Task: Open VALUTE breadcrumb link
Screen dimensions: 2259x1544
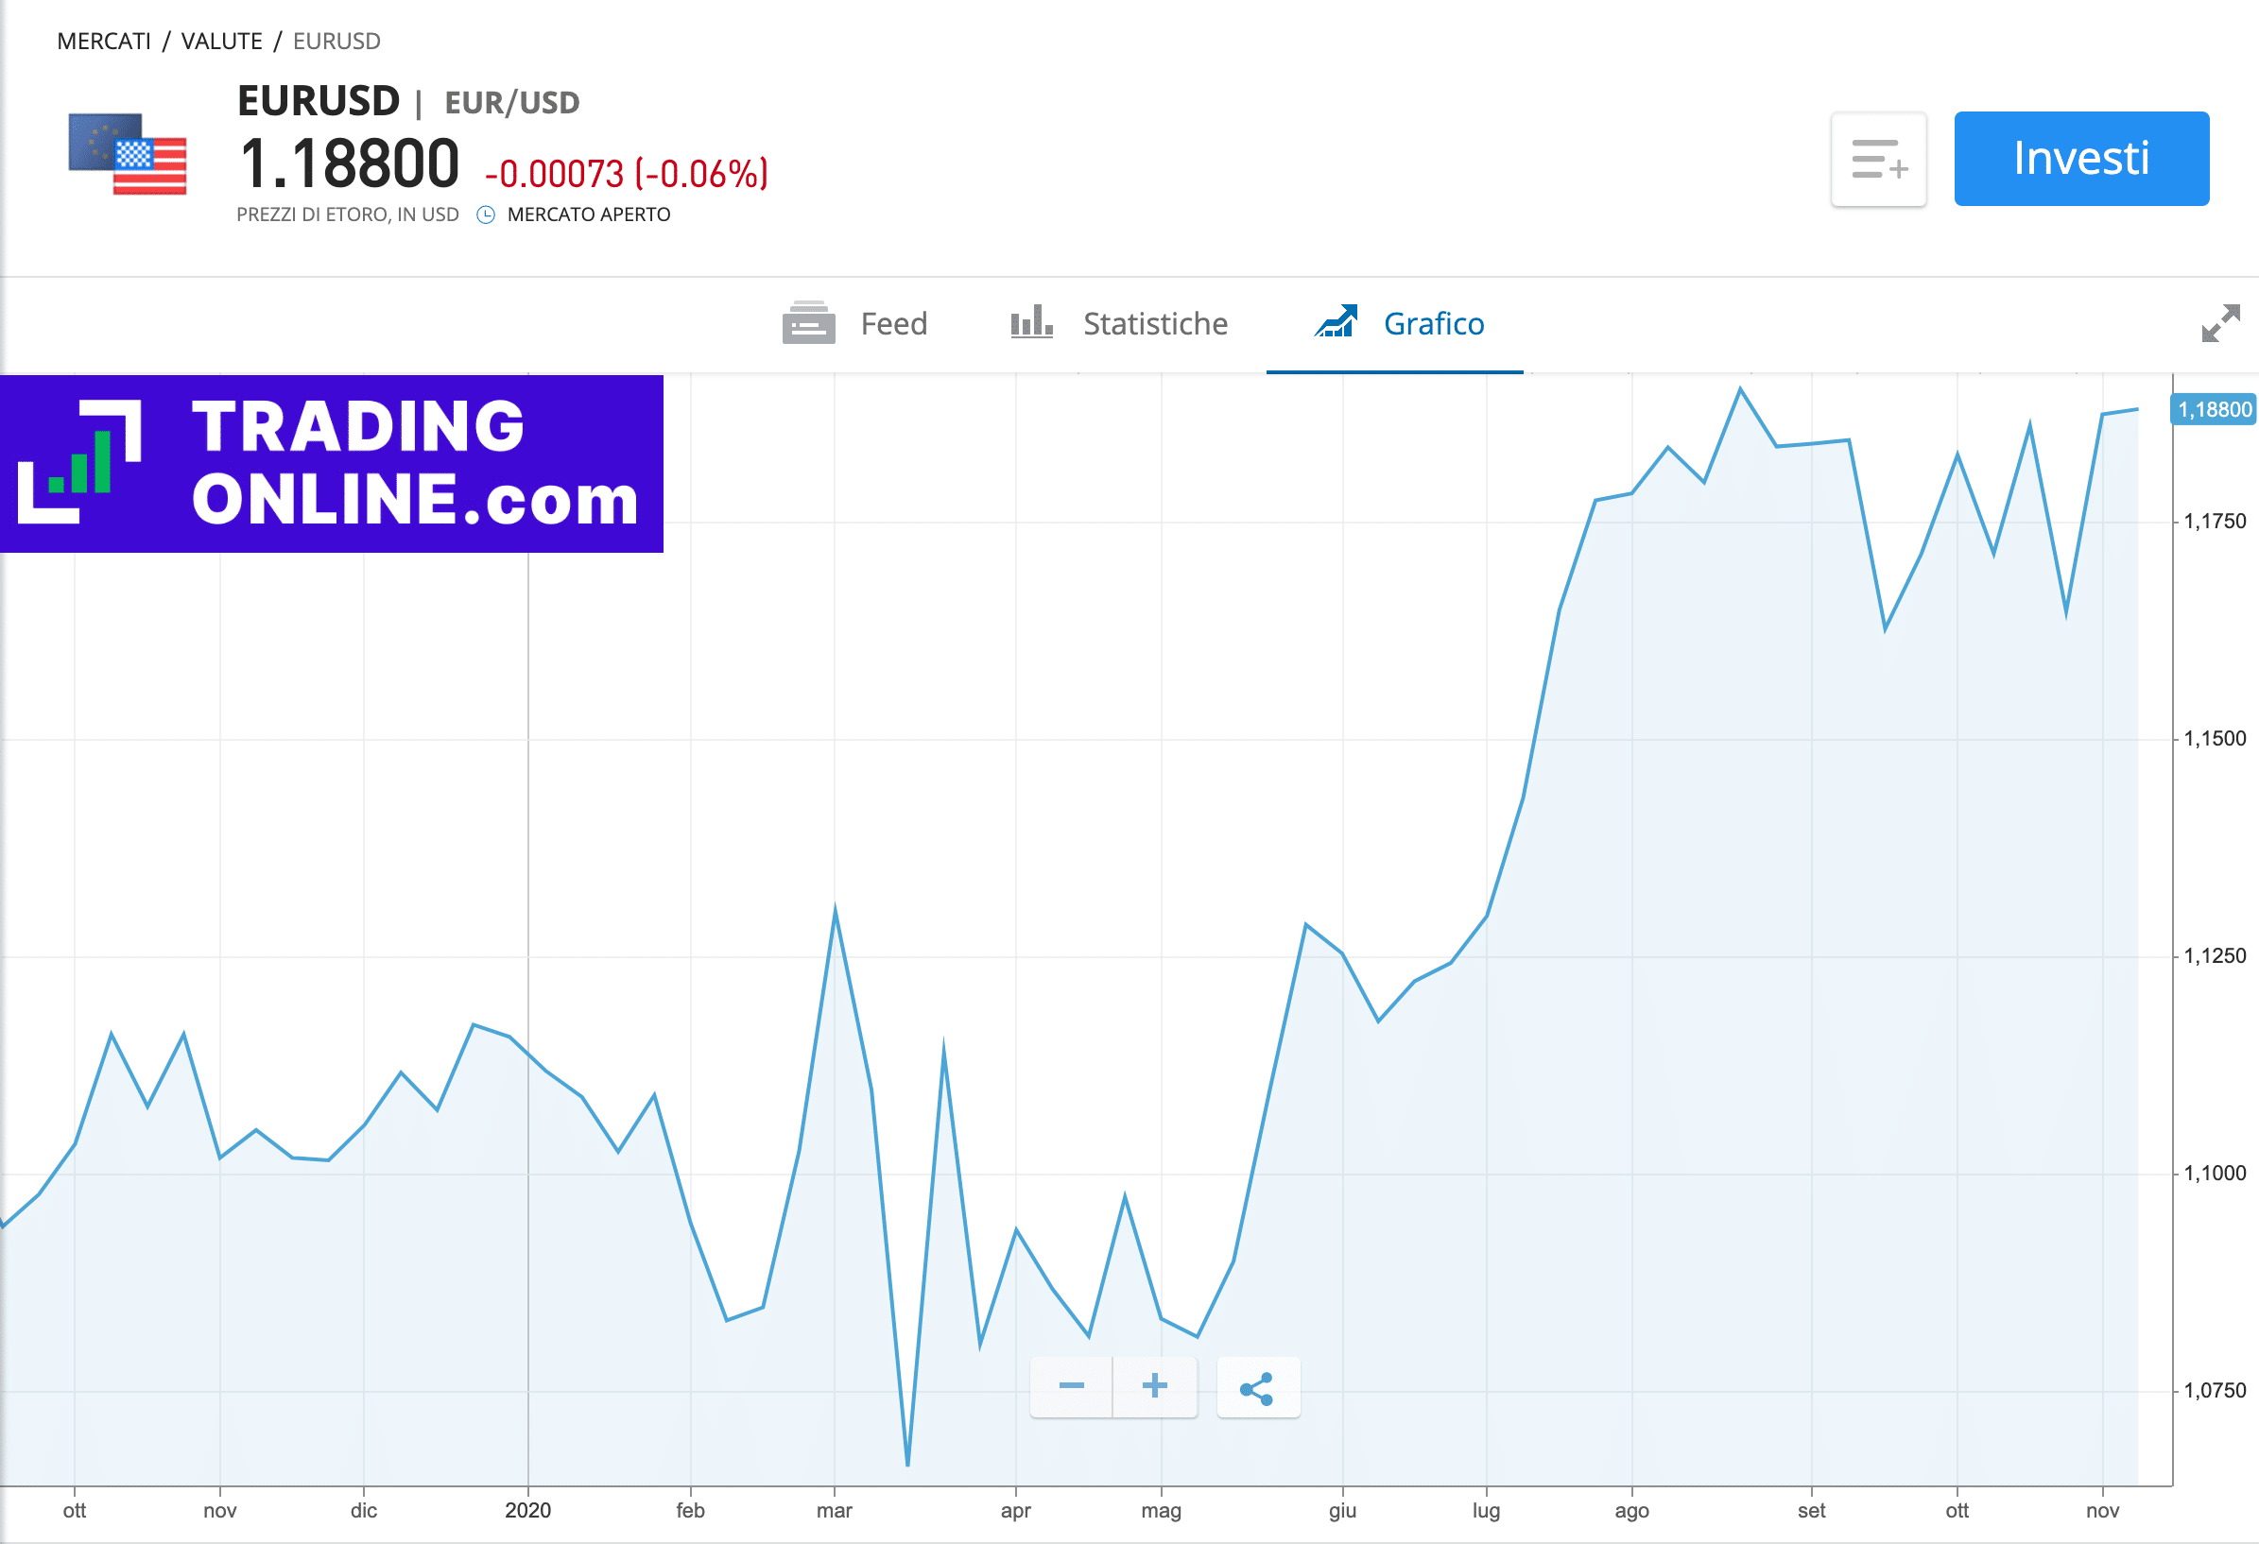Action: coord(221,41)
